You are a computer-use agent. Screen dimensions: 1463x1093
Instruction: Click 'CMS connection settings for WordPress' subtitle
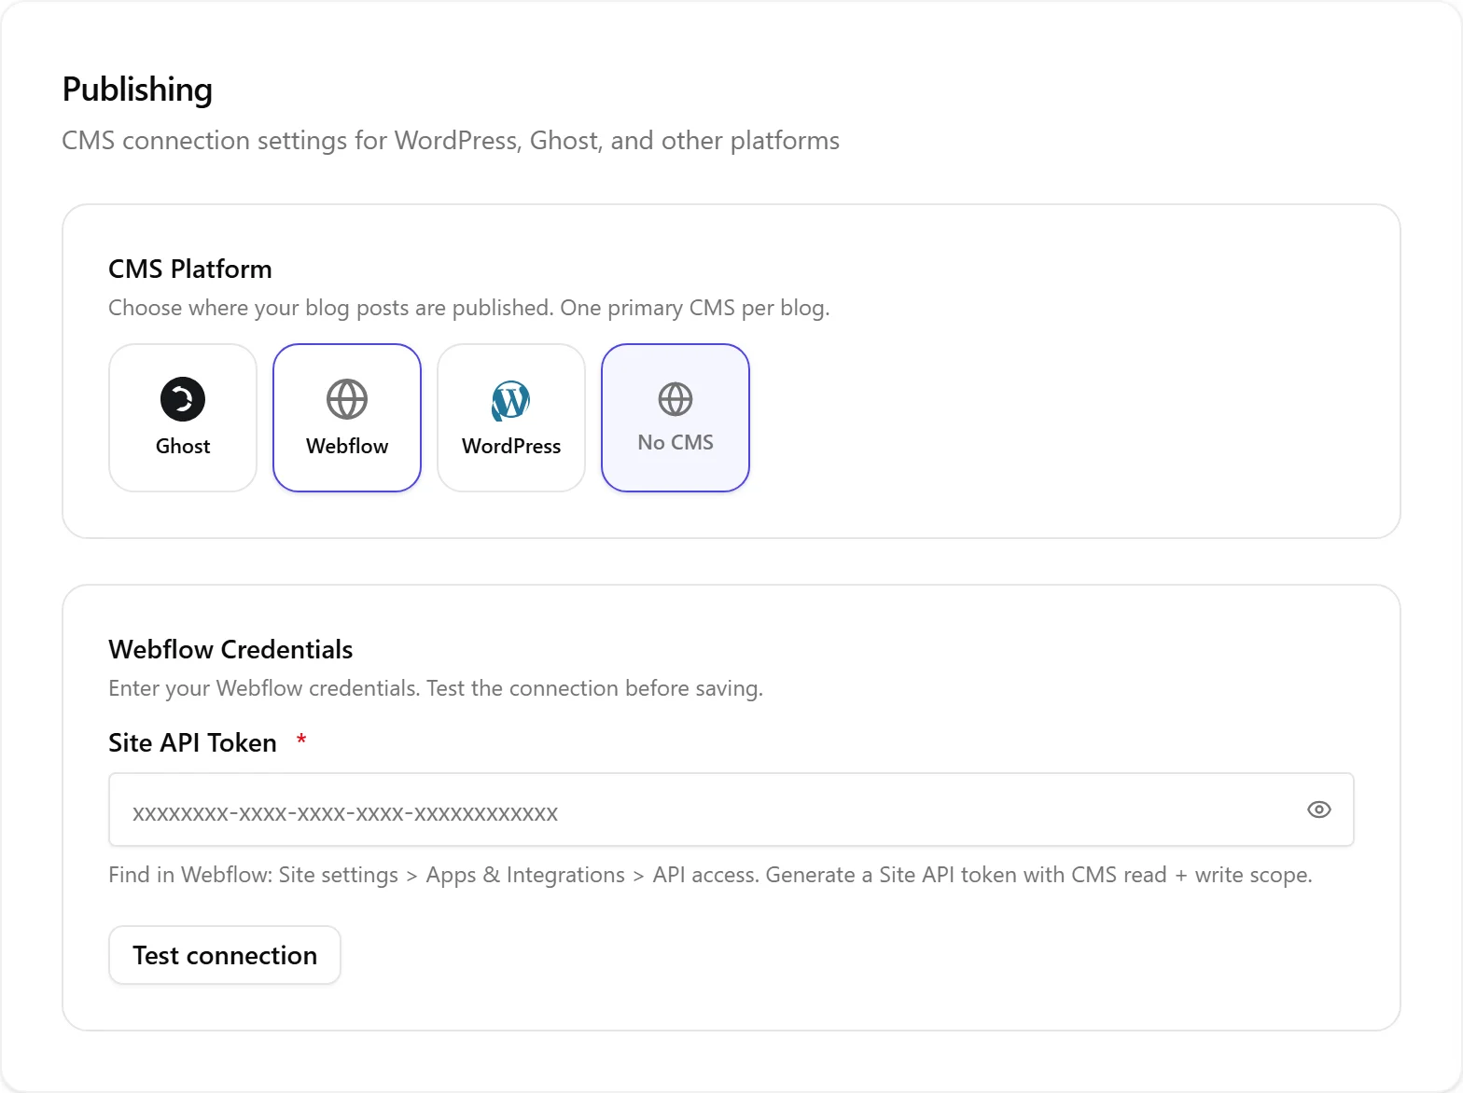click(451, 141)
